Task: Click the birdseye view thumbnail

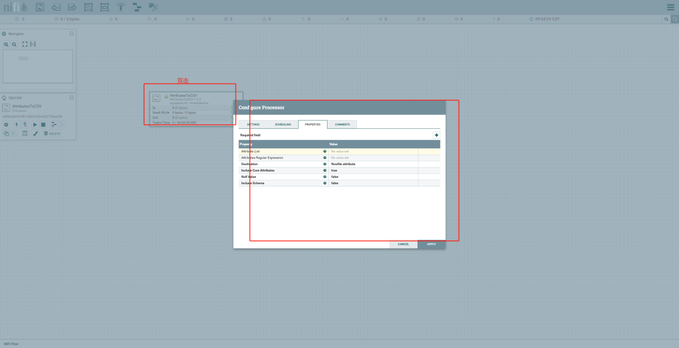Action: [x=38, y=66]
